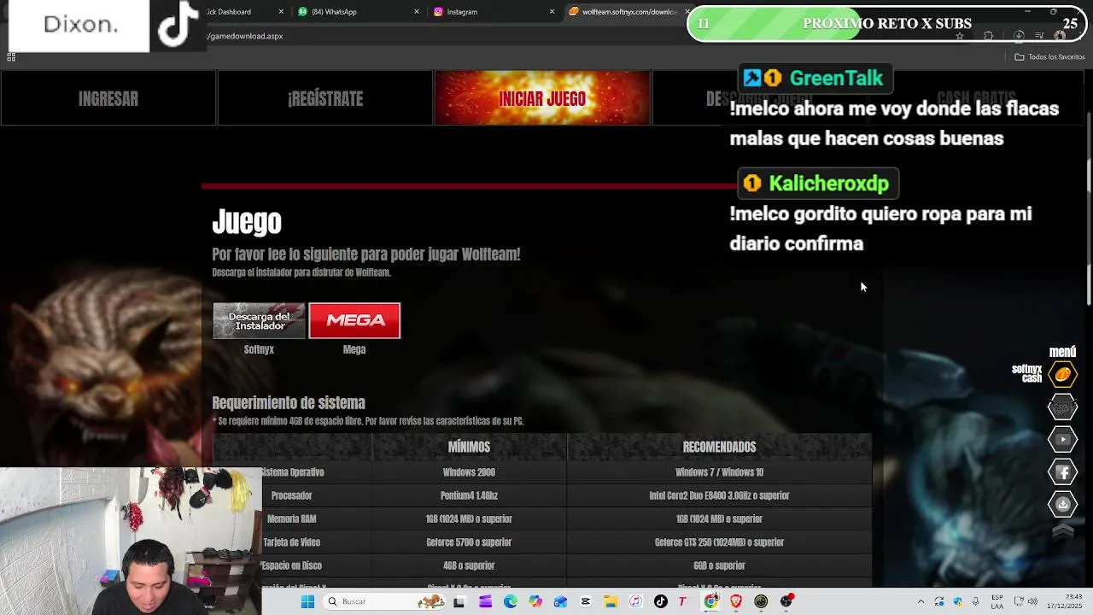This screenshot has height=615, width=1093.
Task: Click the page vertical scrollbar thumb
Action: [x=1089, y=208]
